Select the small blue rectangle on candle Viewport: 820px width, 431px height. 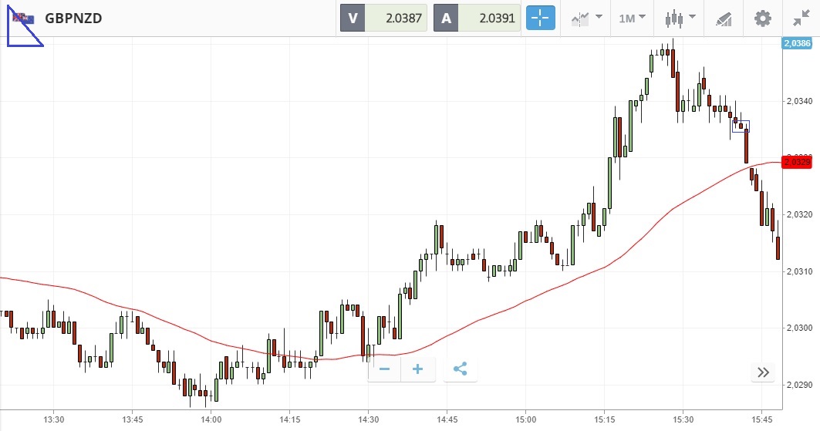741,126
